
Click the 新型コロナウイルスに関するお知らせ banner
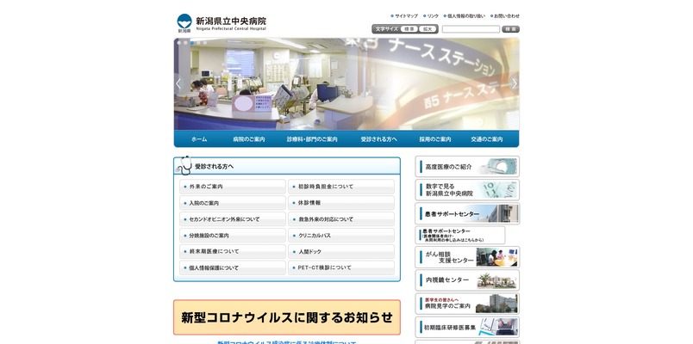pyautogui.click(x=287, y=317)
